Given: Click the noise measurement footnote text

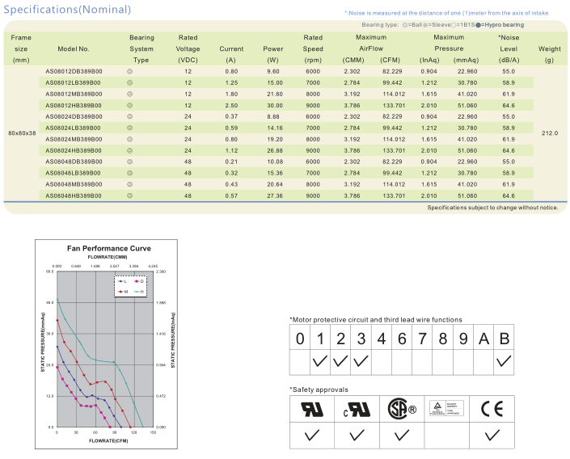Looking at the screenshot, I should tap(447, 13).
